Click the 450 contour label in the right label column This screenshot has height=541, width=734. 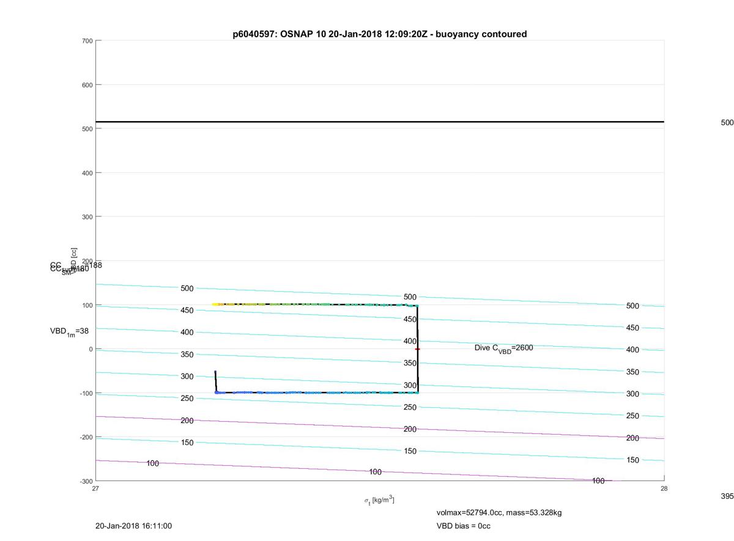[x=632, y=328]
